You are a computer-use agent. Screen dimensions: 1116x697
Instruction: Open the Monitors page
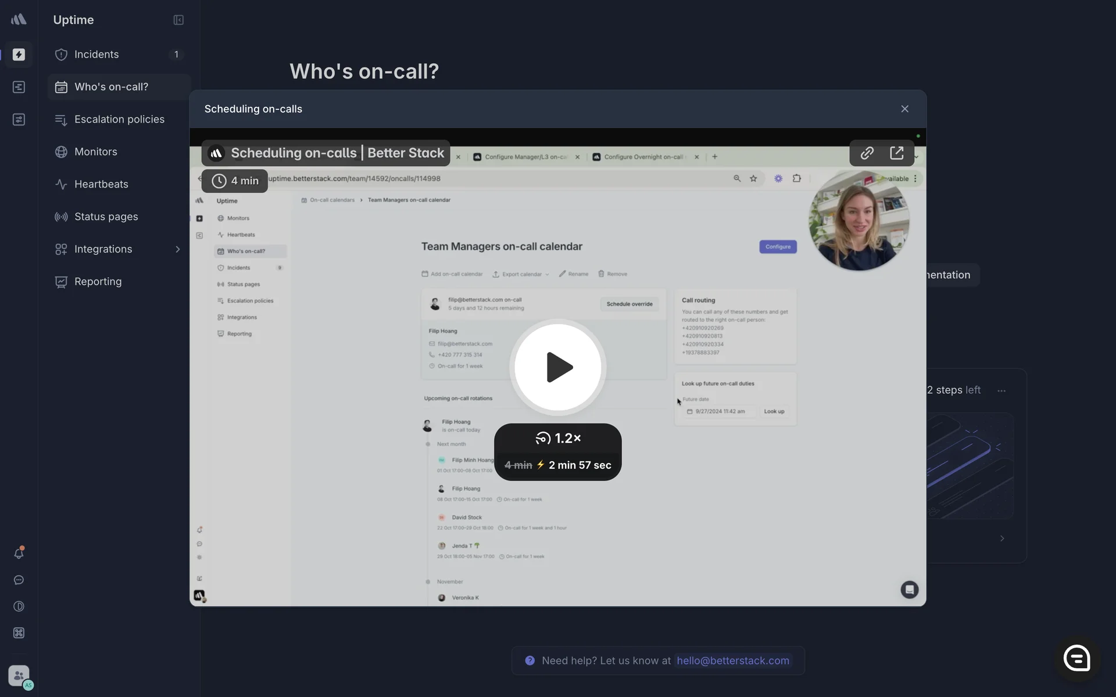click(96, 152)
